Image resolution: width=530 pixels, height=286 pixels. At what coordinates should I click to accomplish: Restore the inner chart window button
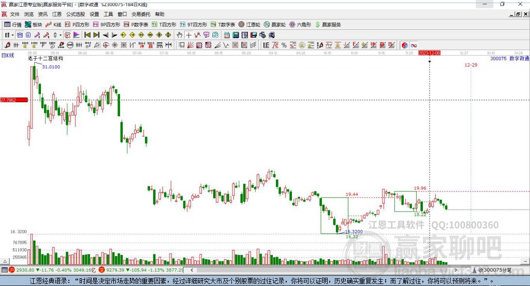point(518,14)
